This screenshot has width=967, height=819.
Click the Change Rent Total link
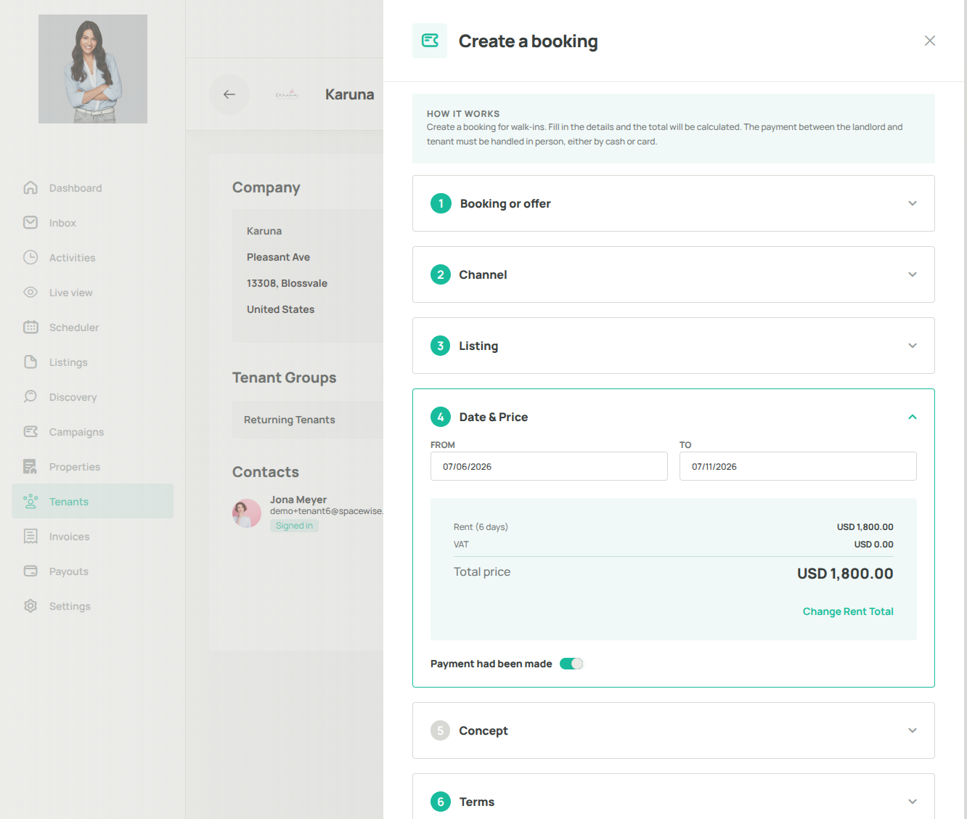point(848,611)
